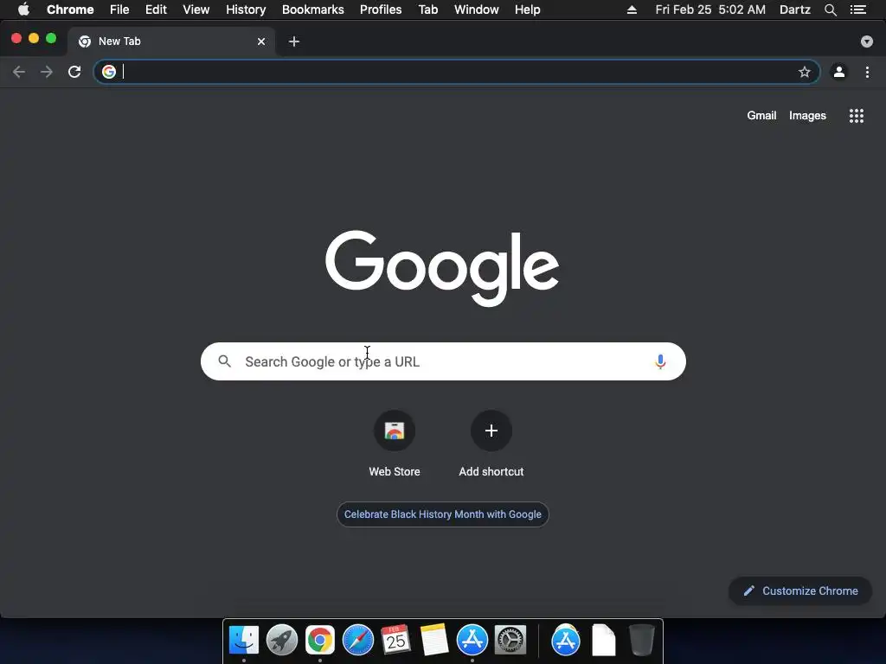The height and width of the screenshot is (664, 886).
Task: Open the blank document in the Dock
Action: point(603,641)
